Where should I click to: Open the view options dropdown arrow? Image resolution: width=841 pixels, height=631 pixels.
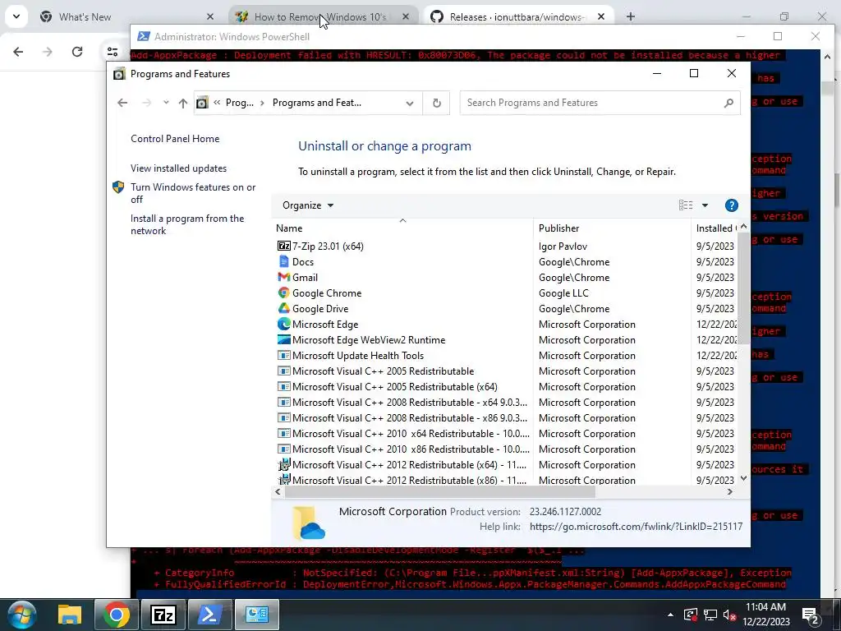click(x=705, y=205)
